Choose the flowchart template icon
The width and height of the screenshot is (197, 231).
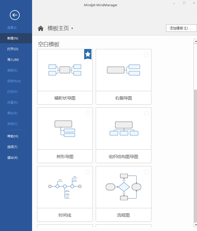point(123,187)
